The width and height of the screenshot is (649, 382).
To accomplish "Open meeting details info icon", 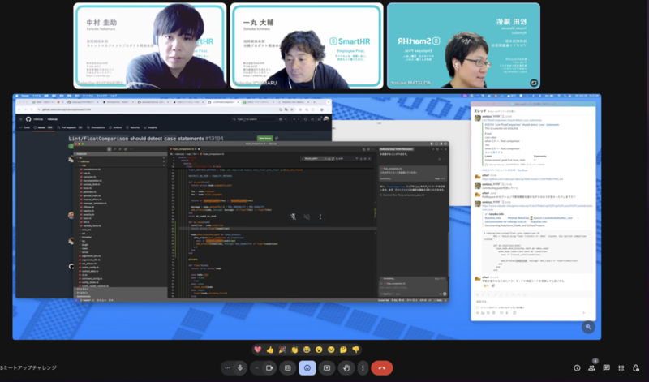I will 577,368.
